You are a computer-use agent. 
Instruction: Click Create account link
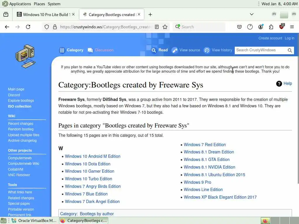pyautogui.click(x=270, y=38)
